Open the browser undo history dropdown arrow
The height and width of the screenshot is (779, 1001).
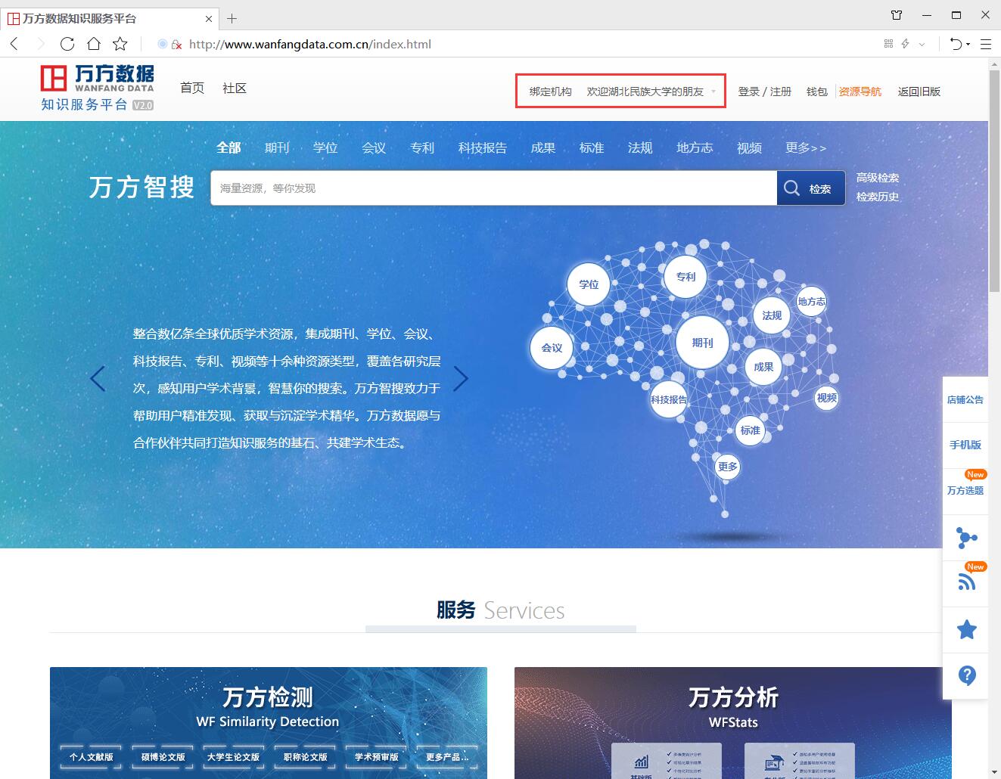click(968, 45)
